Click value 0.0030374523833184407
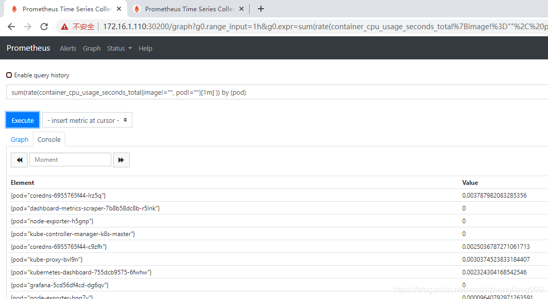 pos(496,260)
